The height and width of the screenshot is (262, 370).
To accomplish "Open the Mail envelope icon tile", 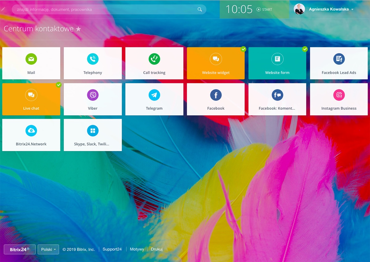I will click(x=31, y=59).
